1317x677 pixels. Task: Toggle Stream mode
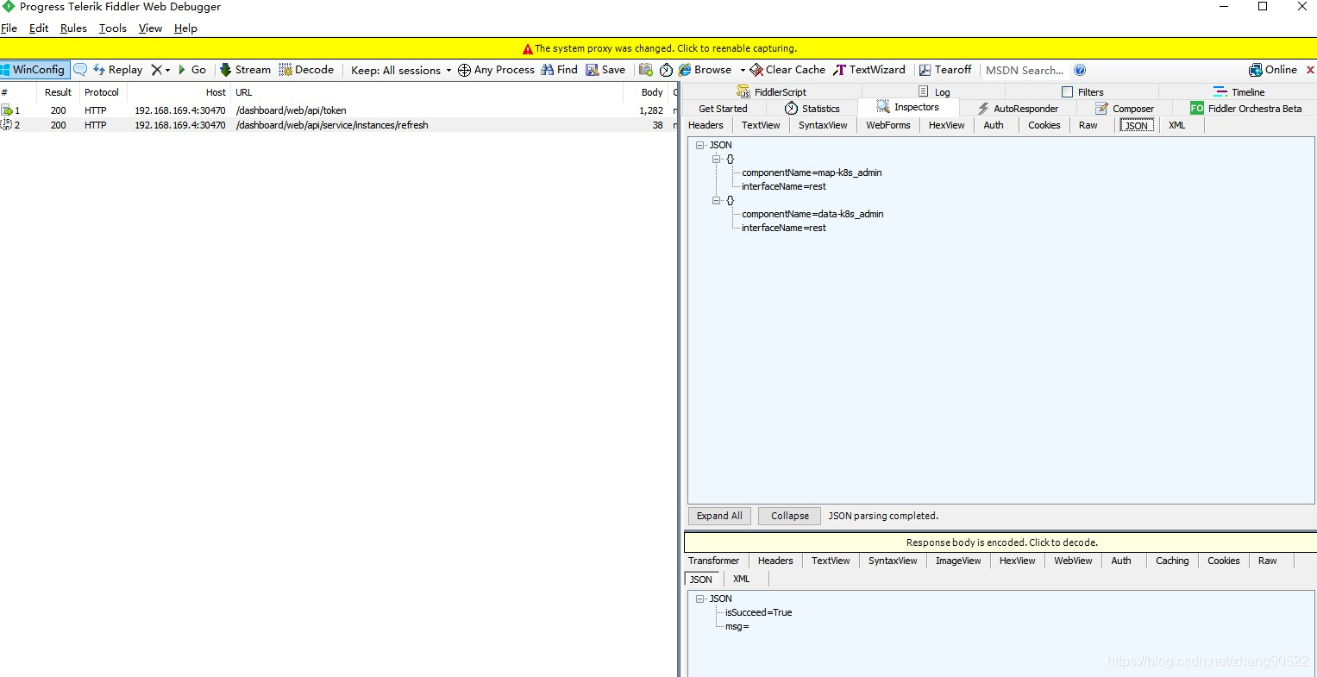[x=245, y=70]
